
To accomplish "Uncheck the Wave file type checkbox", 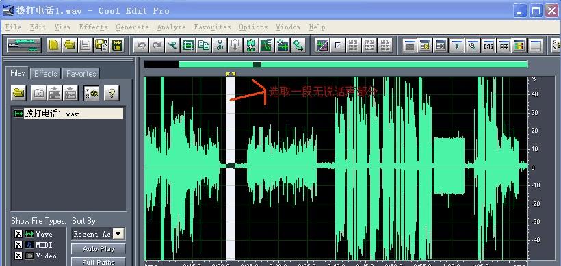I will pyautogui.click(x=18, y=234).
